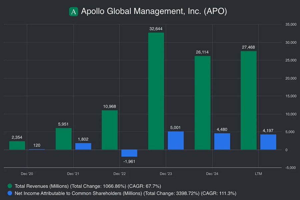
Task: Click the green Dec '23 revenue bar
Action: [156, 91]
